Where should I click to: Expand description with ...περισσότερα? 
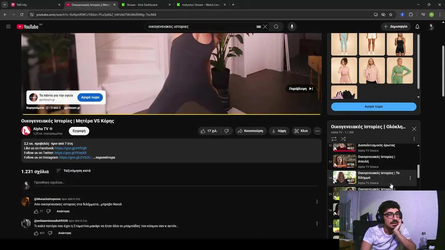[x=104, y=158]
